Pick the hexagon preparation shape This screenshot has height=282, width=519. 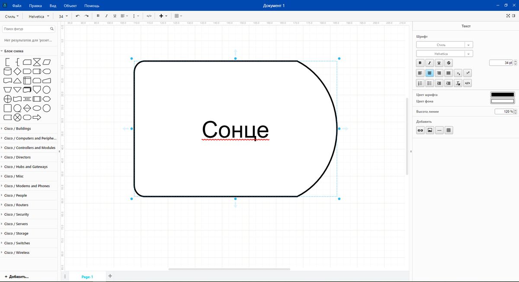pos(47,99)
